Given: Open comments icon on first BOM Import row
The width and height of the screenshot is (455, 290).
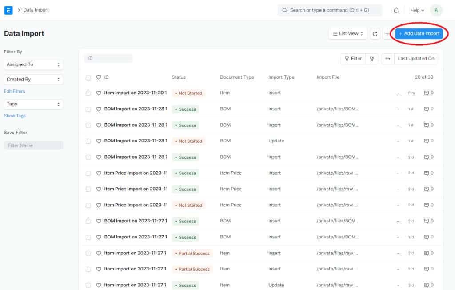Looking at the screenshot, I should [427, 109].
